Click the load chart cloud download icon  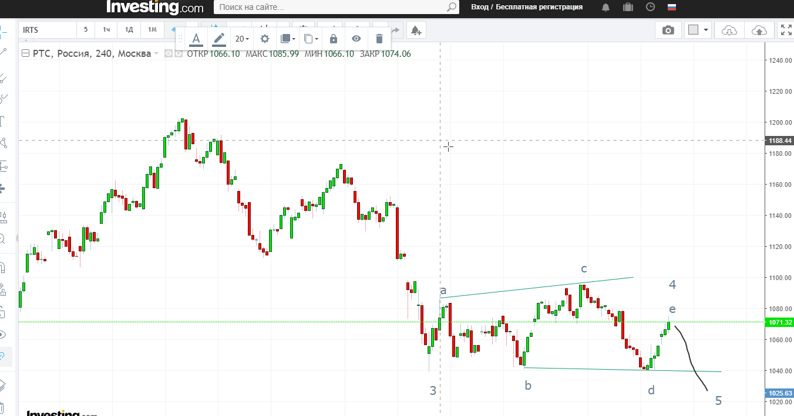coord(729,30)
